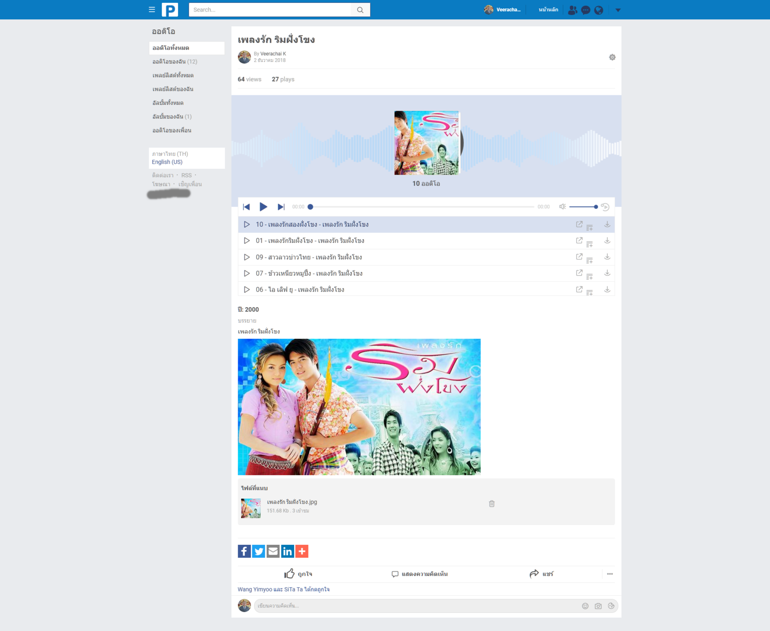Open ออดิโอของเพื่อน sidebar item

pos(172,130)
